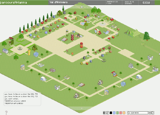The width and height of the screenshot is (160, 115).
Task: Toggle bold chat text formatting
Action: tap(104, 113)
